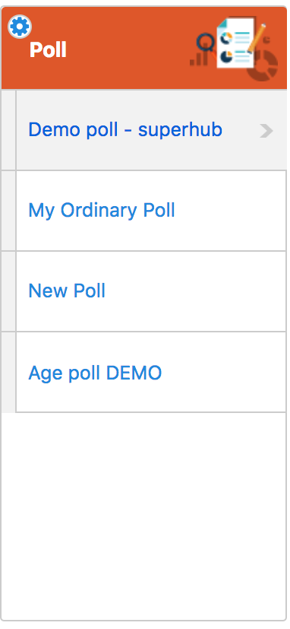
Task: Select the gray handle beside My Ordinary Poll
Action: [x=8, y=211]
